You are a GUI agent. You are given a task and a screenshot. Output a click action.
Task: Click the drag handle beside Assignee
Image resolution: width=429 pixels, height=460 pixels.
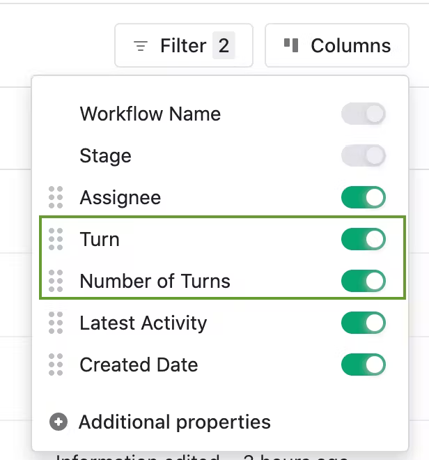[x=56, y=197]
